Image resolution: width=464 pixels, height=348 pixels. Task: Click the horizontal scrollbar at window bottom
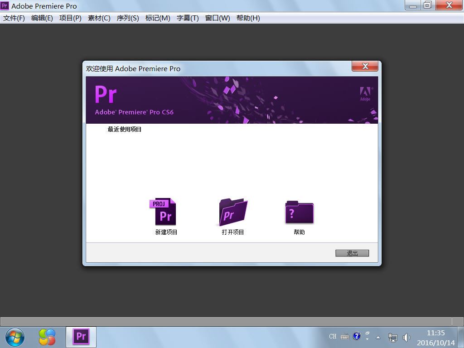[226, 321]
